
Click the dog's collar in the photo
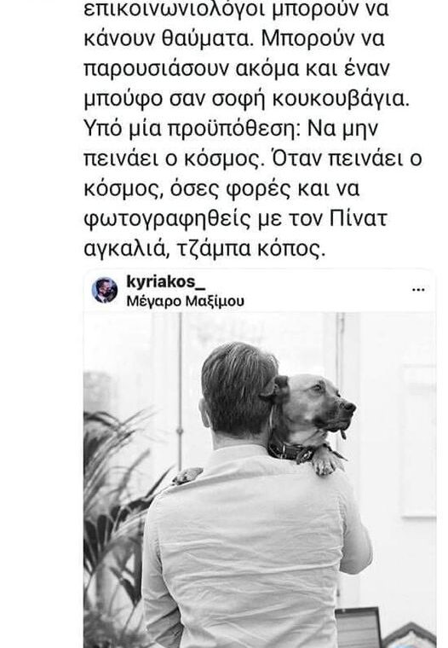pyautogui.click(x=293, y=451)
